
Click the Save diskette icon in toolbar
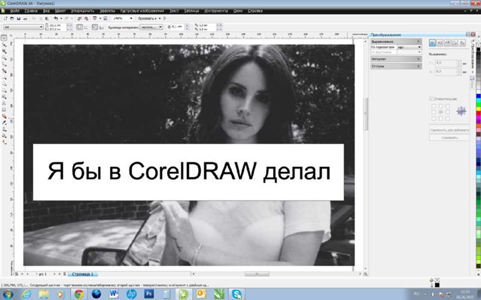pos(19,19)
